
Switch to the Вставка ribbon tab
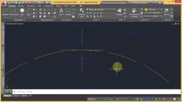21,6
